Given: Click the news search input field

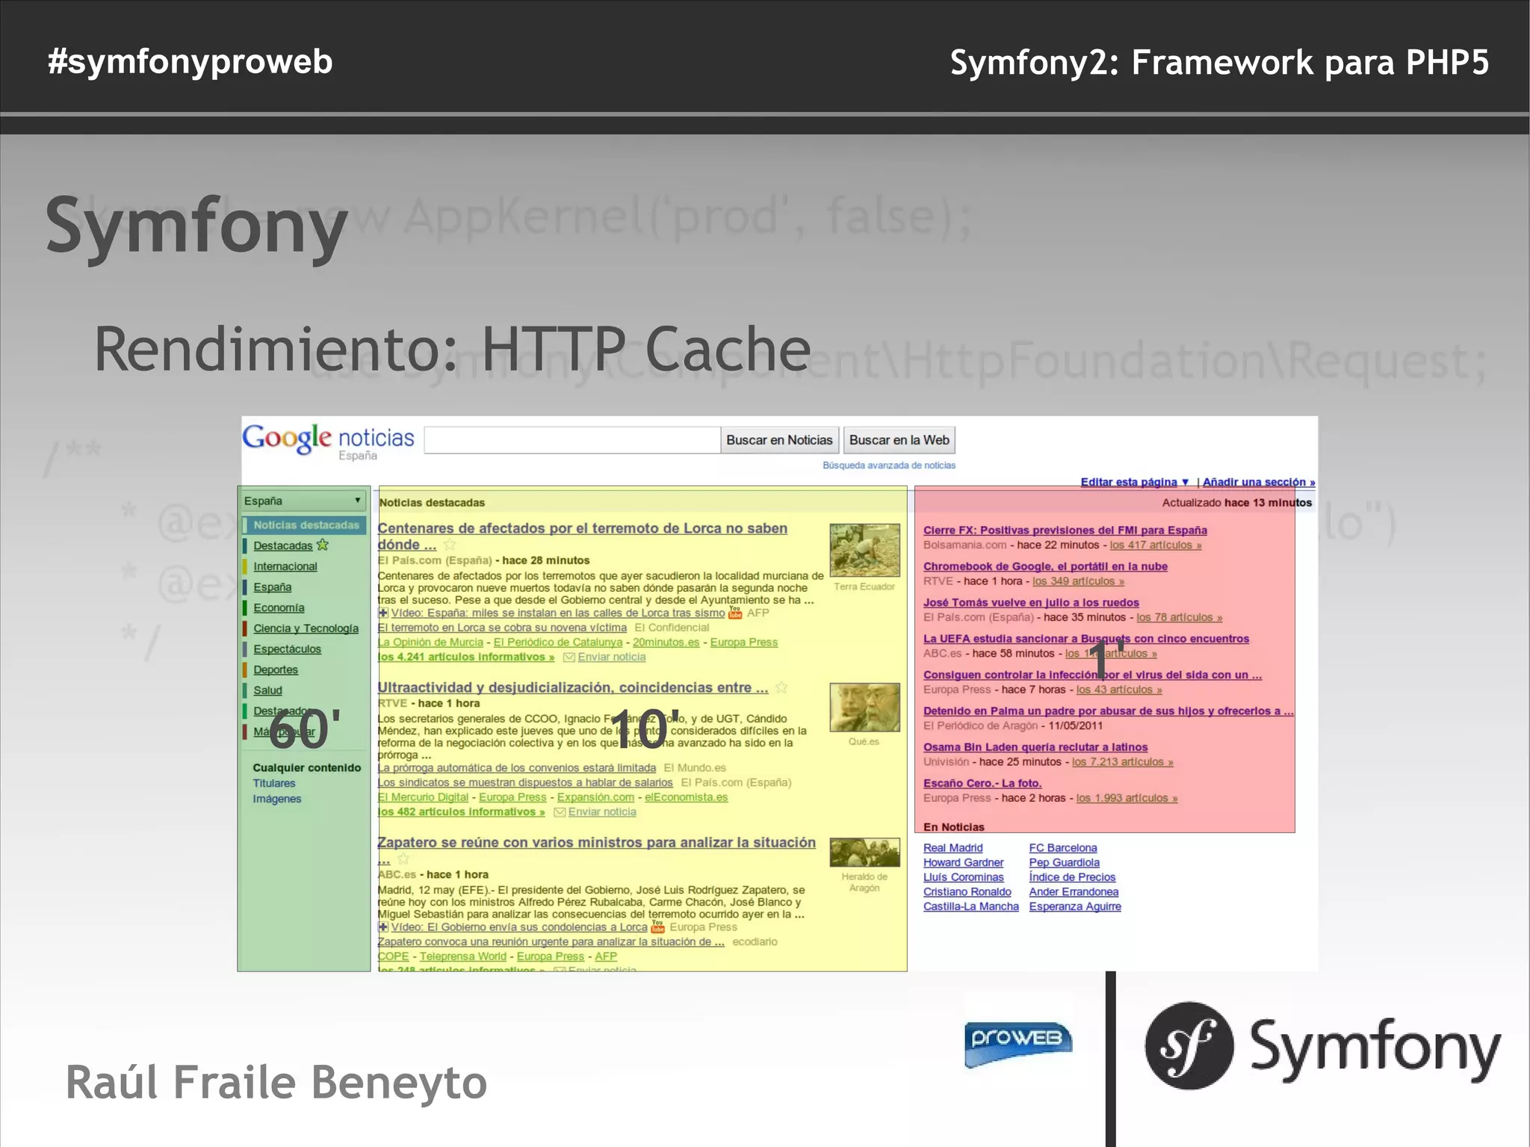Looking at the screenshot, I should point(572,440).
